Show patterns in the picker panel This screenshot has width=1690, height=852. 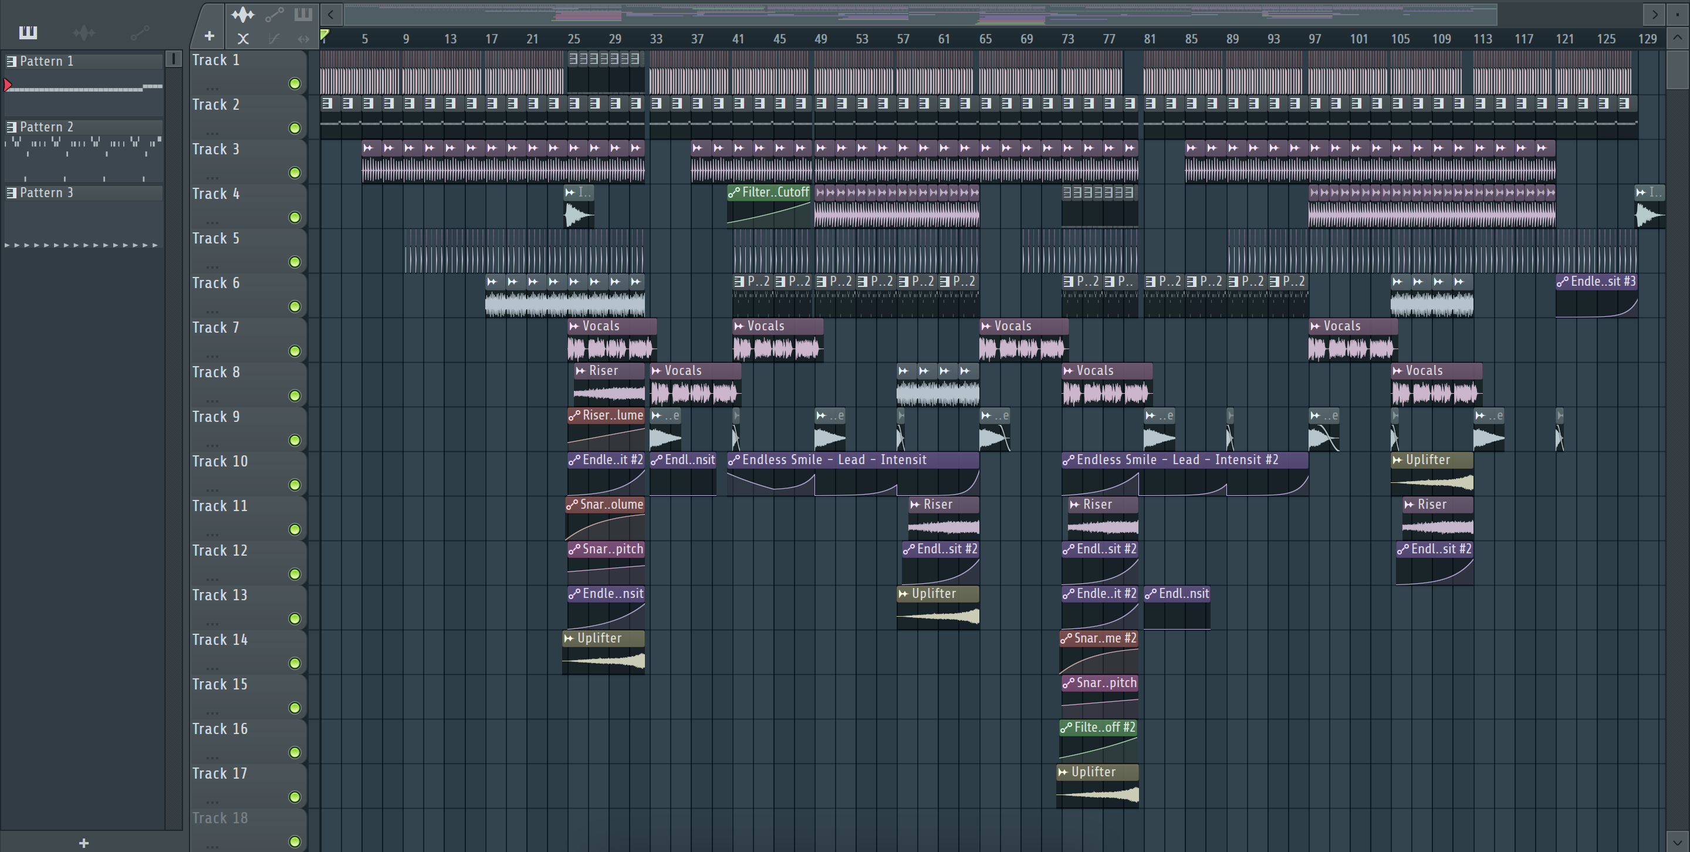pos(28,32)
